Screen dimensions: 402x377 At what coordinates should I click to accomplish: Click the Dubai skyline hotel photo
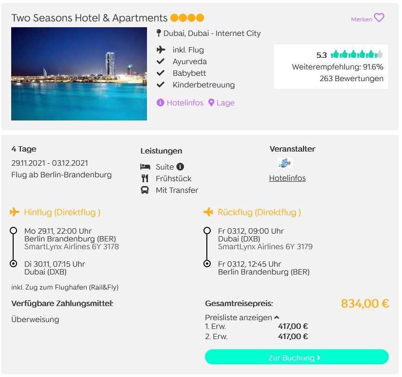pos(79,74)
